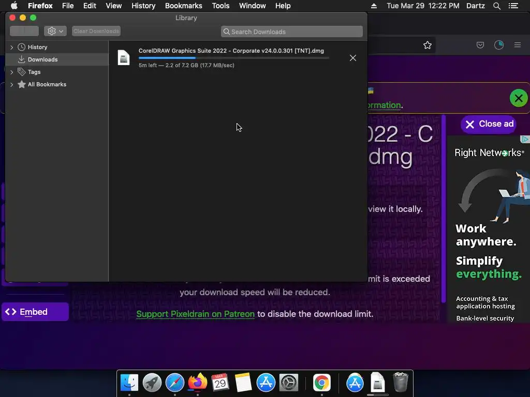Focus the Search Downloads field
The width and height of the screenshot is (530, 397).
(x=292, y=32)
